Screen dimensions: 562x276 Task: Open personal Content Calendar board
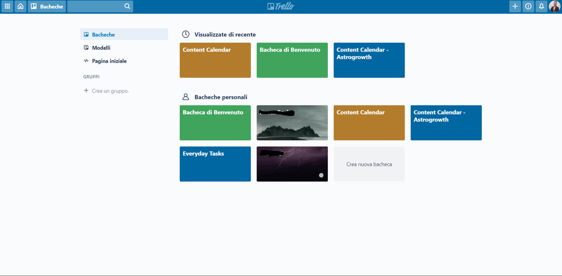[x=369, y=122]
